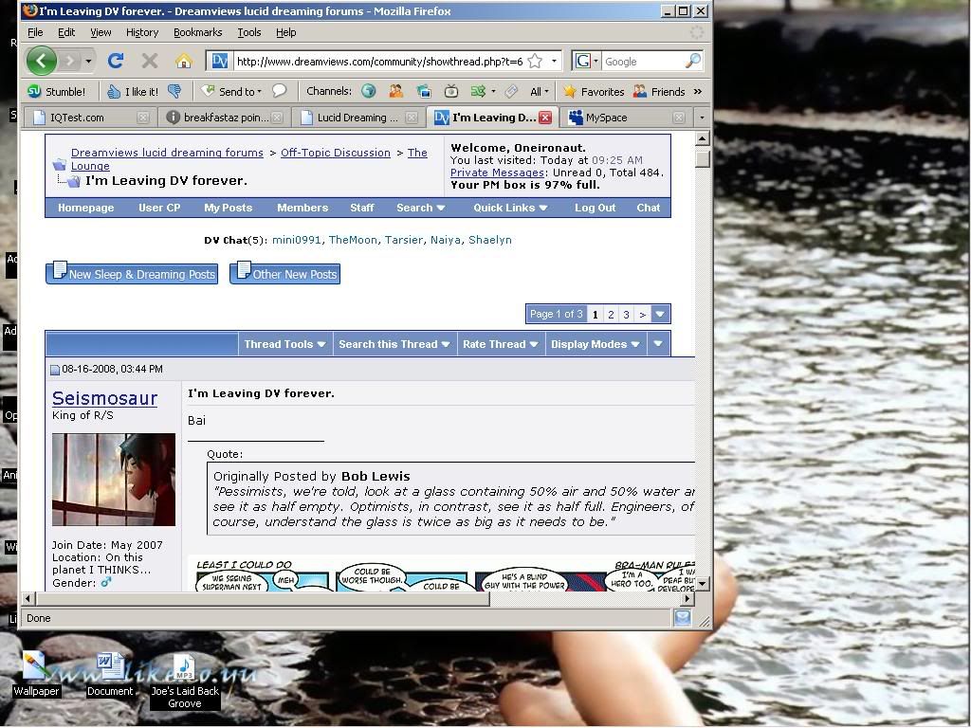The height and width of the screenshot is (728, 971).
Task: Show more toolbar items via chevron
Action: pyautogui.click(x=698, y=92)
